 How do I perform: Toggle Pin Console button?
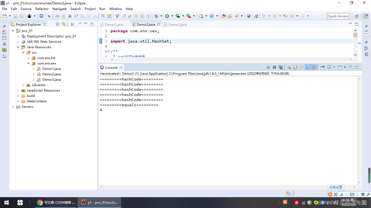tap(322, 67)
